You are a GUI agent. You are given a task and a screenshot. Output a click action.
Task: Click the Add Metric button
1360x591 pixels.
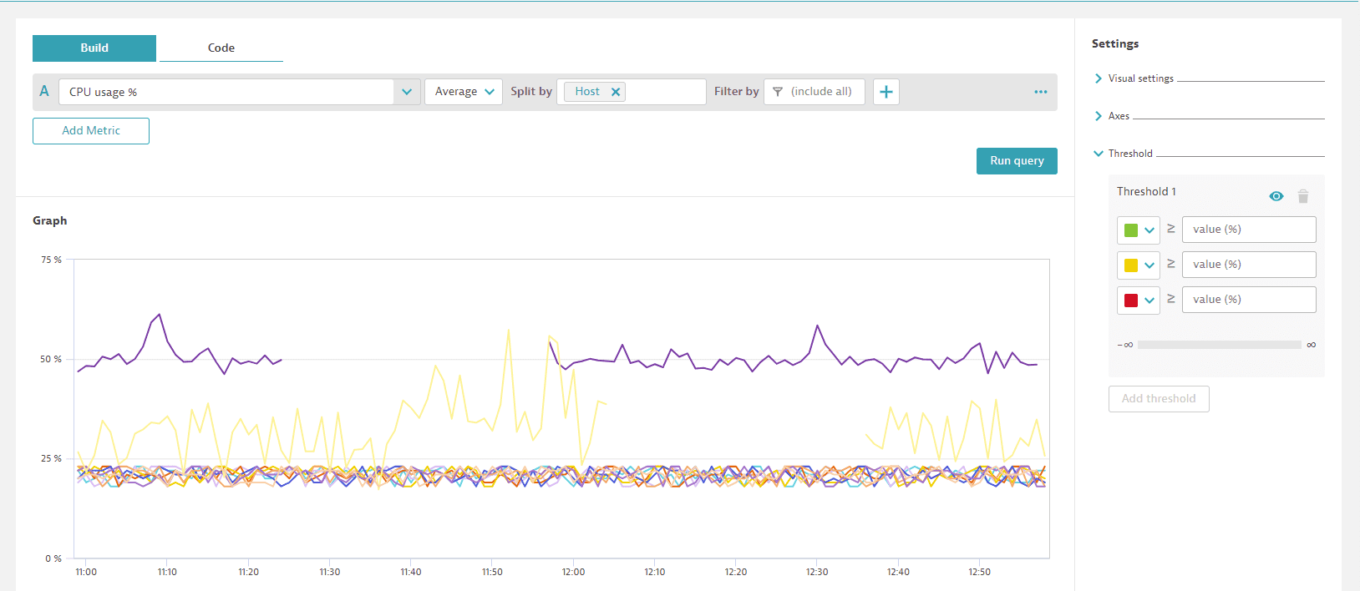coord(91,131)
